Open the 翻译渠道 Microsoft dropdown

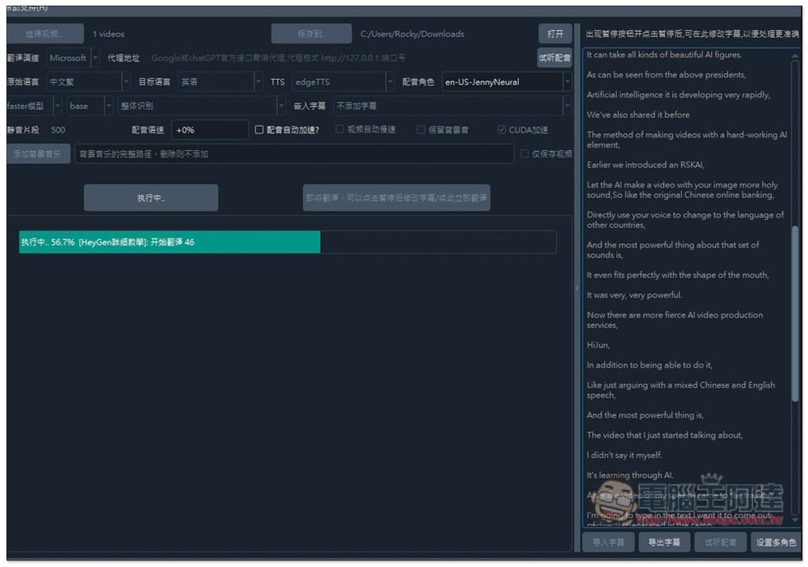[x=73, y=57]
